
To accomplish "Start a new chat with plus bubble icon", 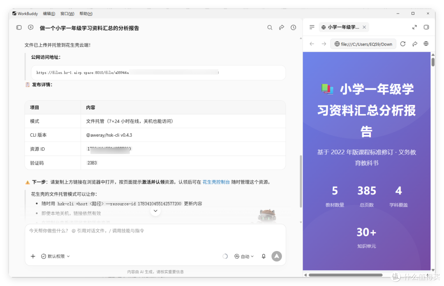I will tap(30, 27).
